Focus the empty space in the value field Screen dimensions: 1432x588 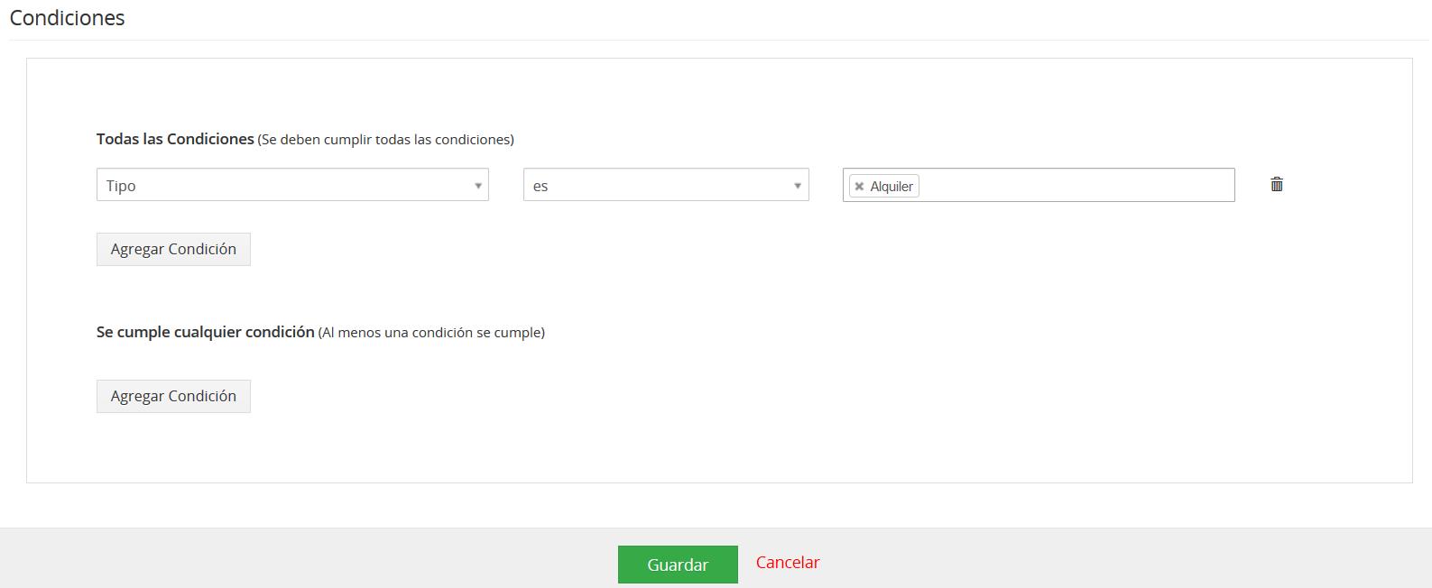pos(1074,186)
